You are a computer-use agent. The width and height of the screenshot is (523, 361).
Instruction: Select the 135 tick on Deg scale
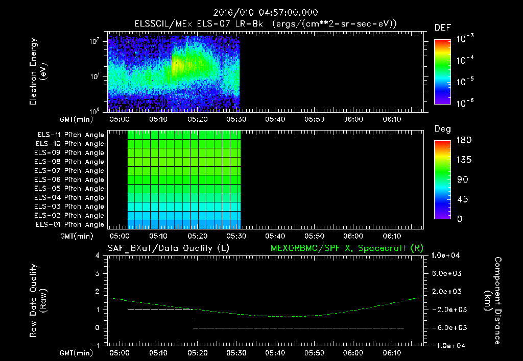[x=464, y=160]
